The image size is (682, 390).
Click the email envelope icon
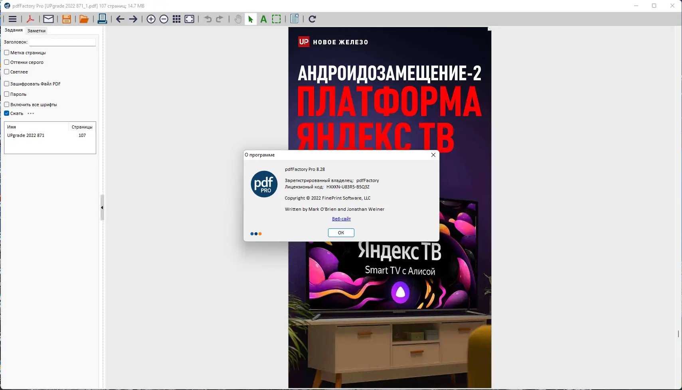click(x=48, y=19)
